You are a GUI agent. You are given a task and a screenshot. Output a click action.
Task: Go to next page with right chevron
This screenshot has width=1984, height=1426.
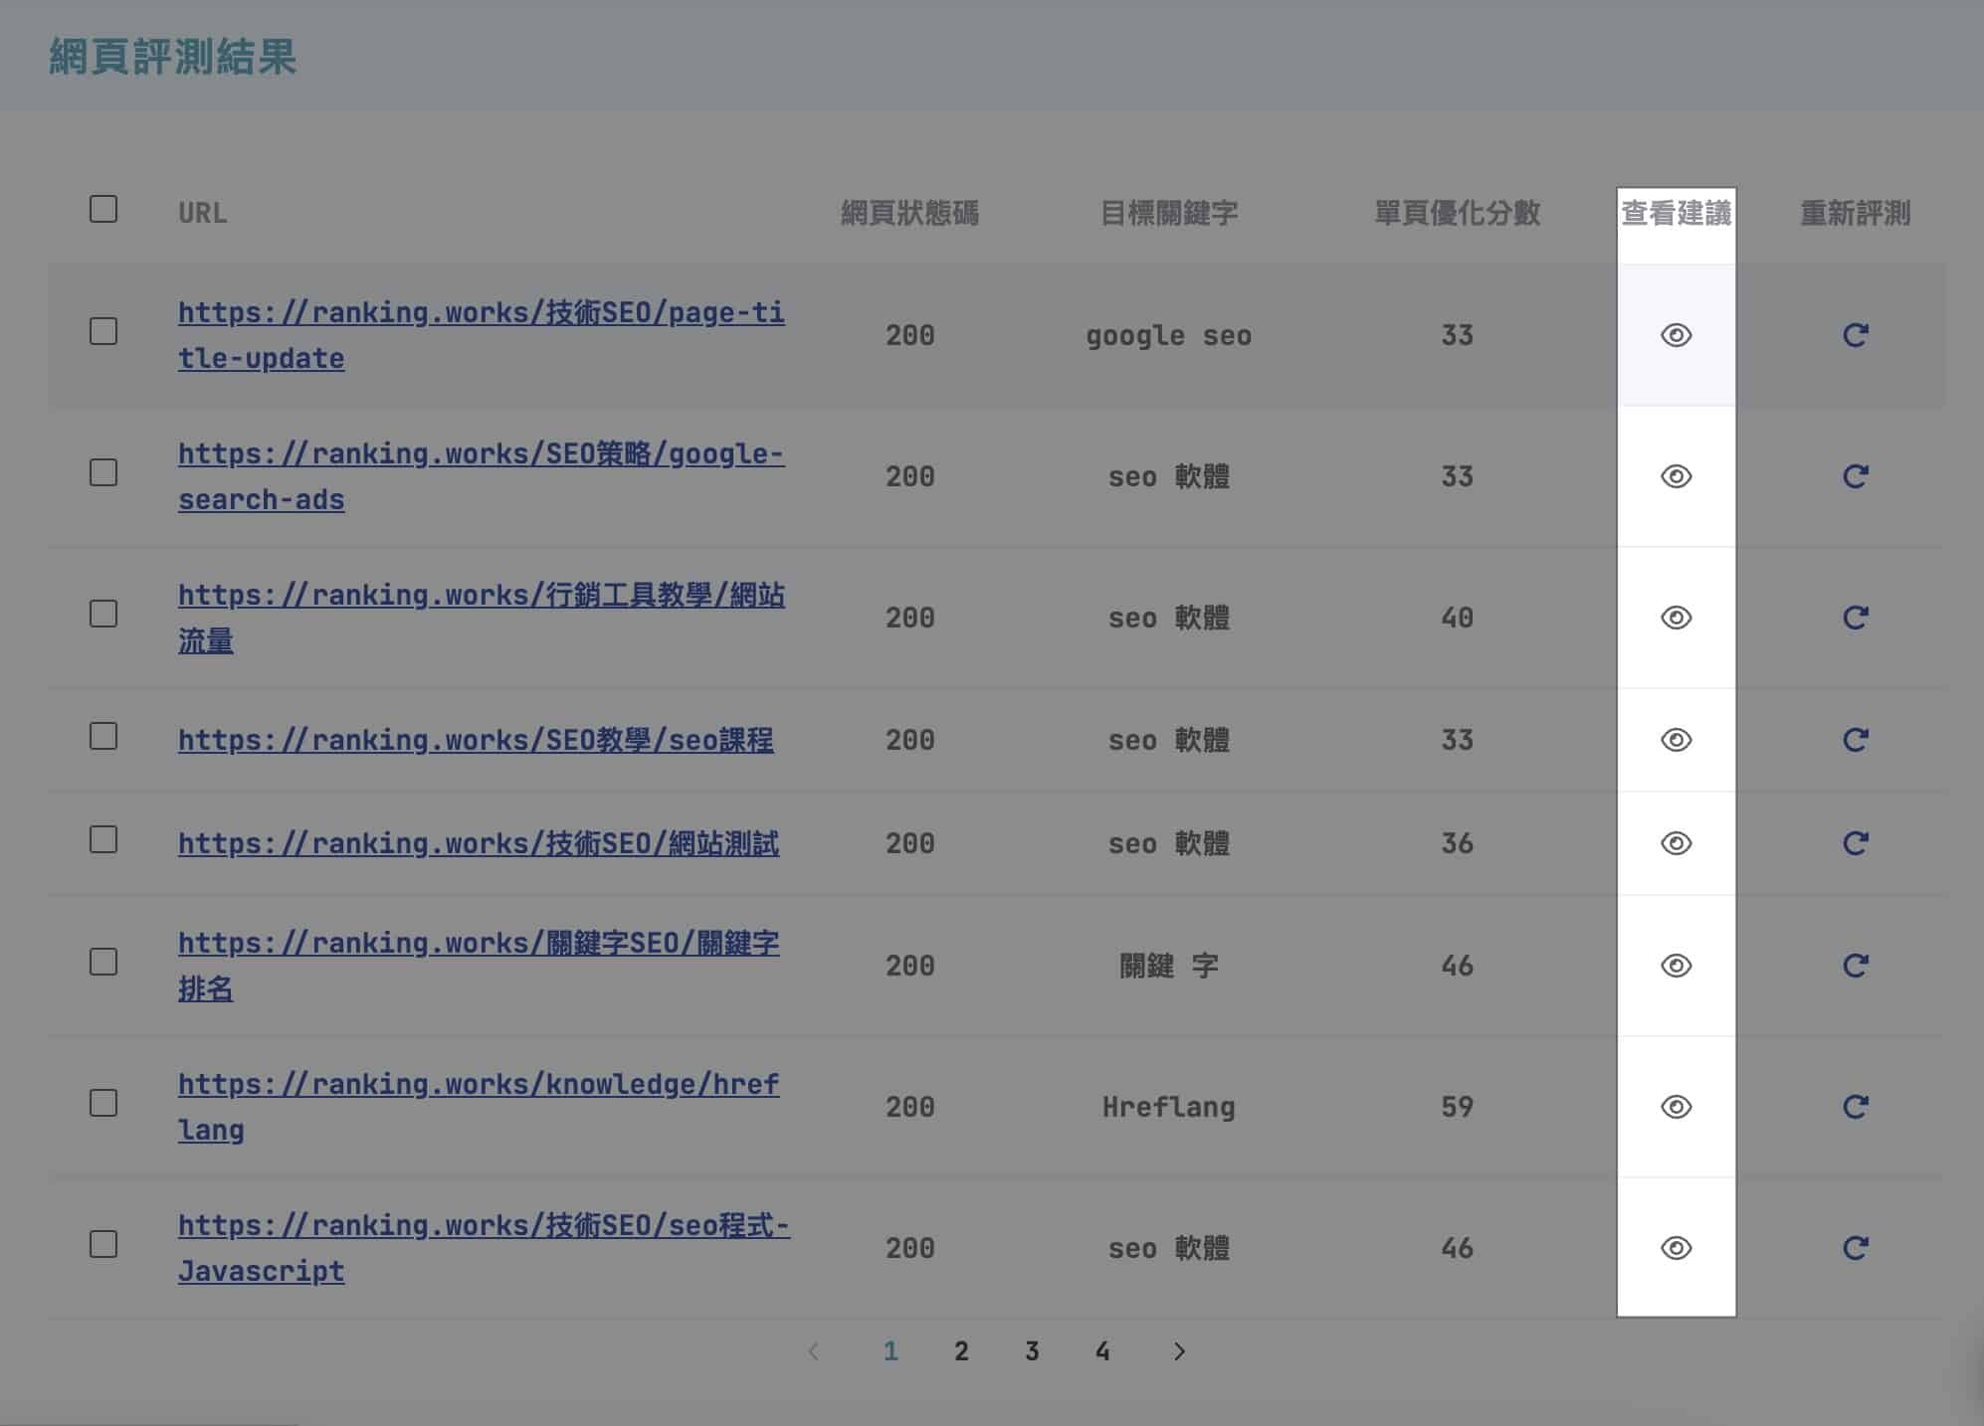tap(1179, 1351)
